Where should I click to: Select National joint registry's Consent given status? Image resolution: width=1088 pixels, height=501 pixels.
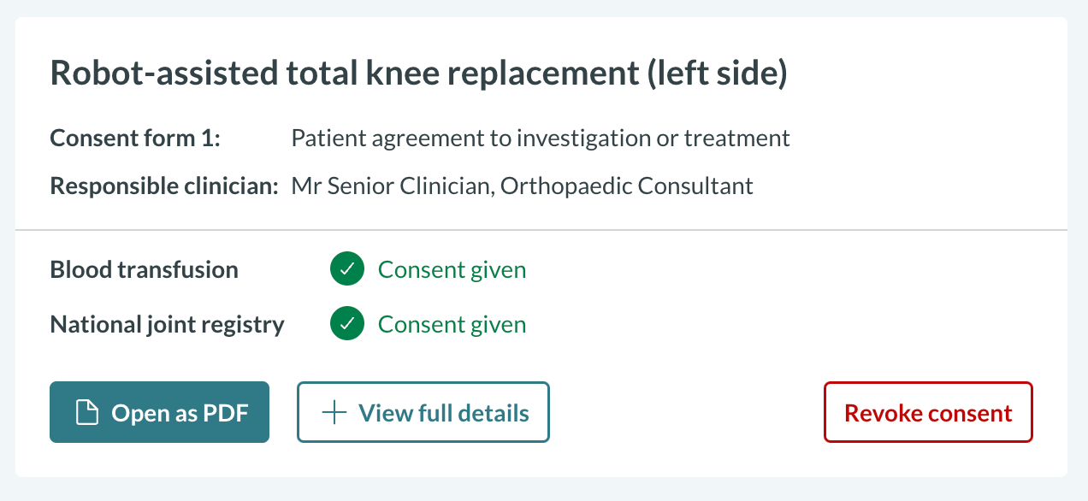[x=452, y=325]
